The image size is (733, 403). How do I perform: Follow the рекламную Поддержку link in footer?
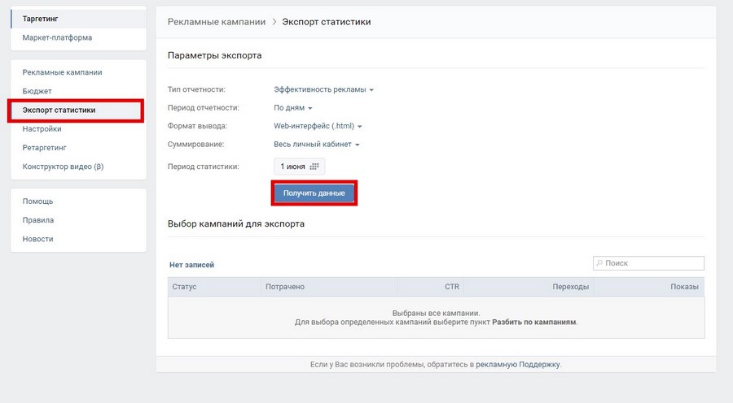[x=518, y=365]
